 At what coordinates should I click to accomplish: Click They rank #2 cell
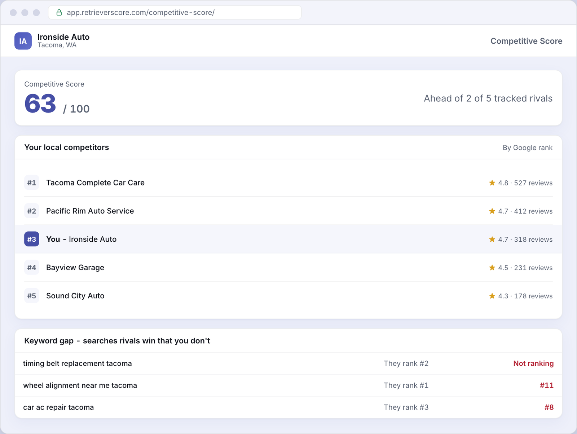click(406, 363)
